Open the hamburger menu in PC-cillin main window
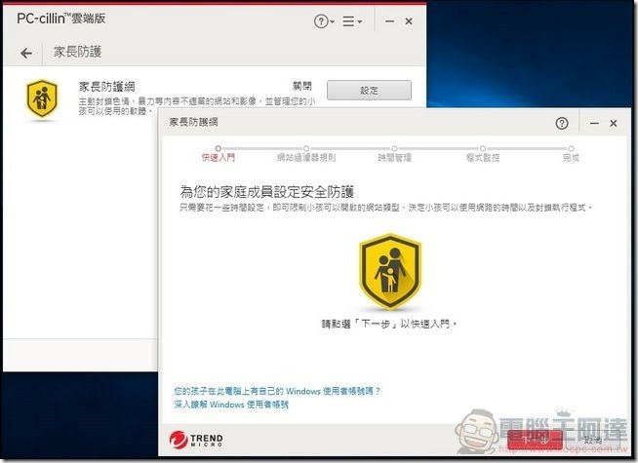The image size is (638, 463). pos(352,21)
